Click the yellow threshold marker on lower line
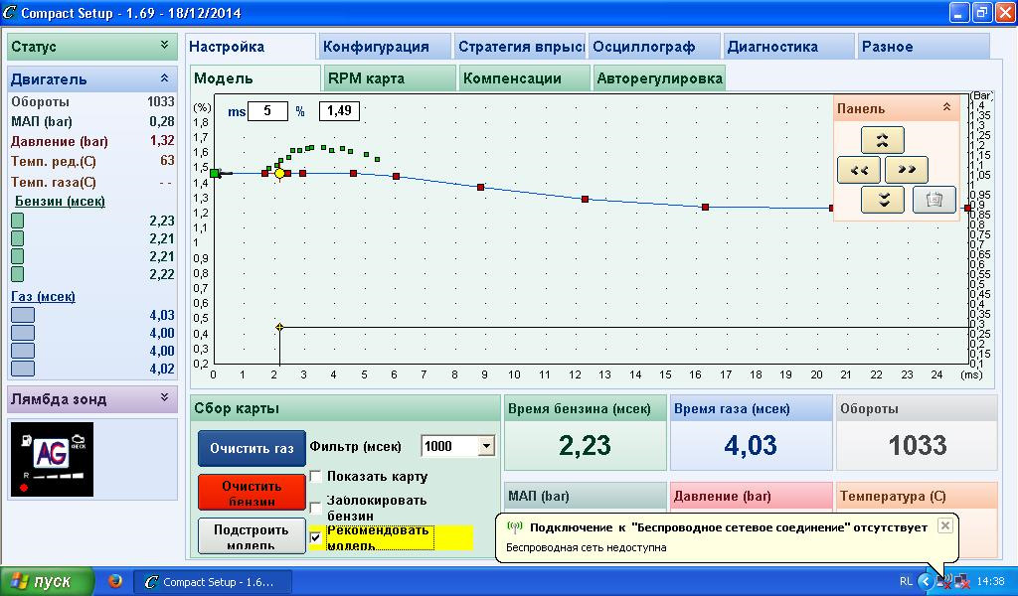1018x596 pixels. click(x=279, y=328)
